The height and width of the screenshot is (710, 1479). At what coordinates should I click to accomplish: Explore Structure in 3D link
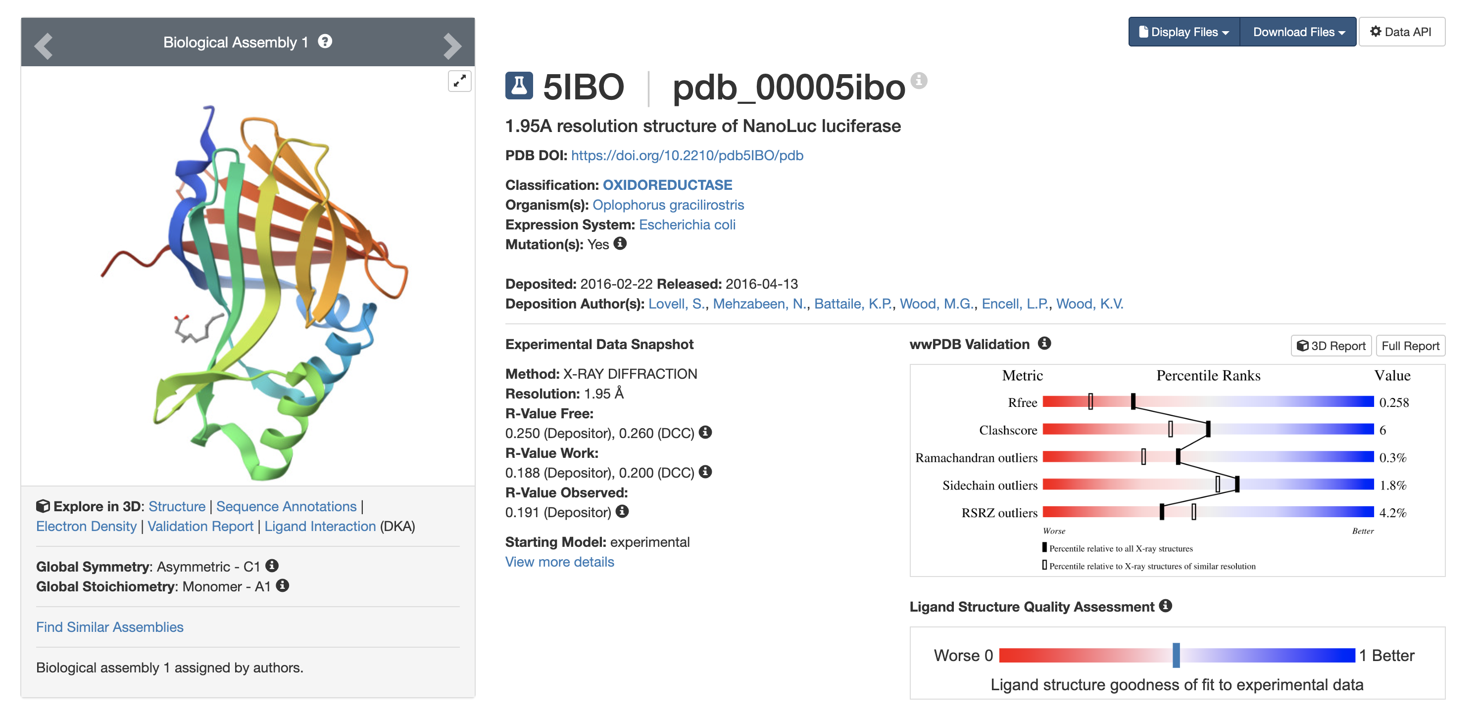(x=177, y=506)
